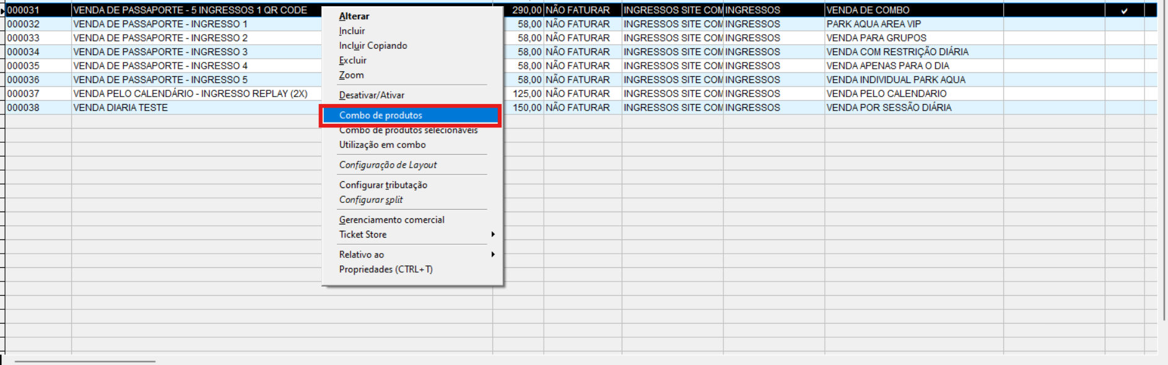
Task: Expand the 'Relativo ao' submenu arrow
Action: coord(492,254)
